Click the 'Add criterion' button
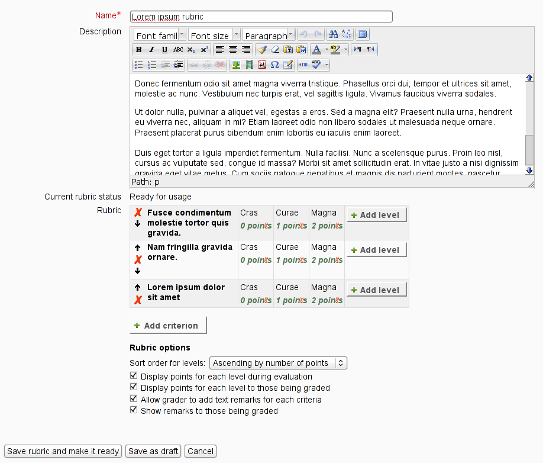The image size is (543, 463). tap(168, 326)
